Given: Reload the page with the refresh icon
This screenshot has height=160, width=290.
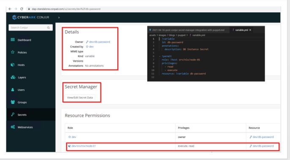Looking at the screenshot, I should coord(22,9).
